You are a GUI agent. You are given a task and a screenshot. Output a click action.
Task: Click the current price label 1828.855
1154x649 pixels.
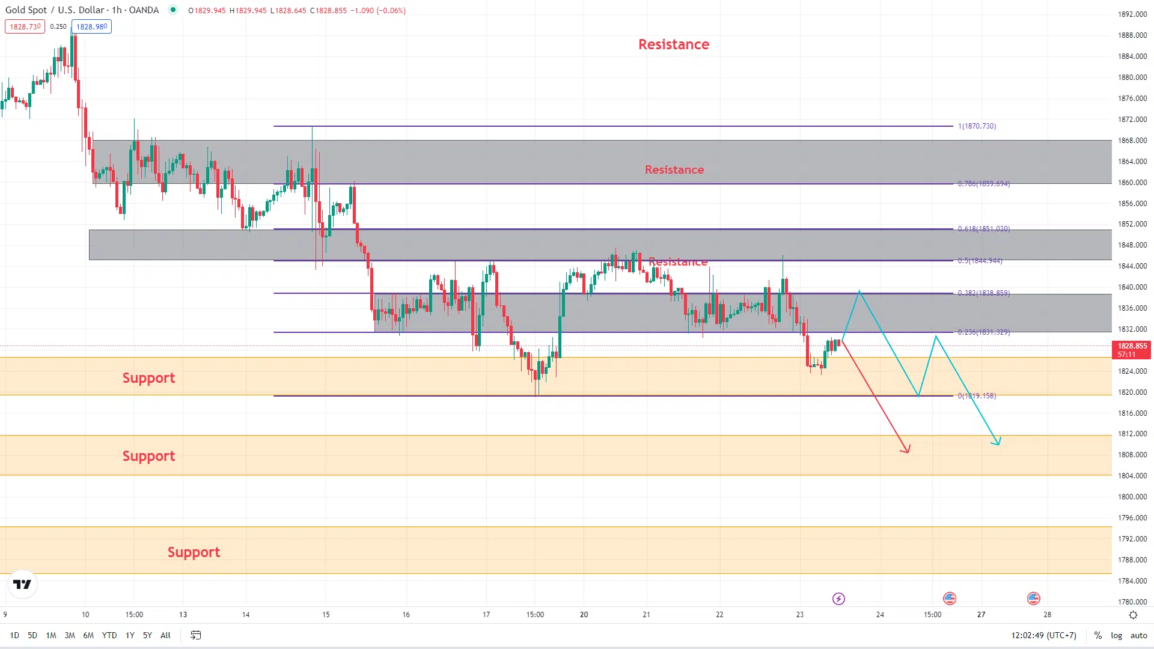1132,350
